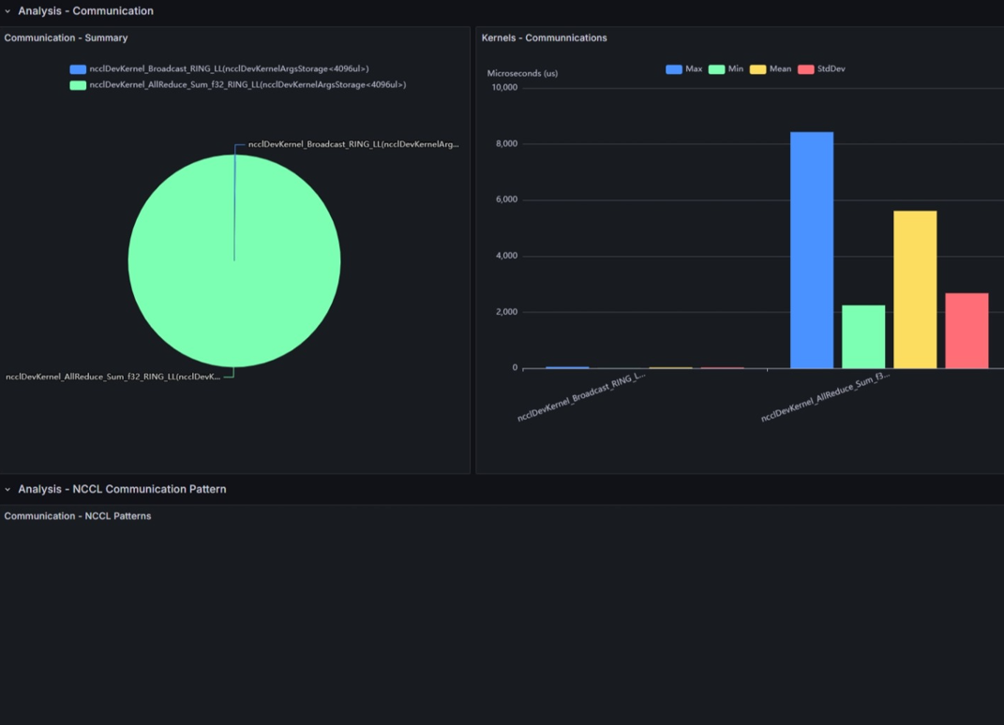Click the blue Broadcast legend color swatch

coord(78,69)
